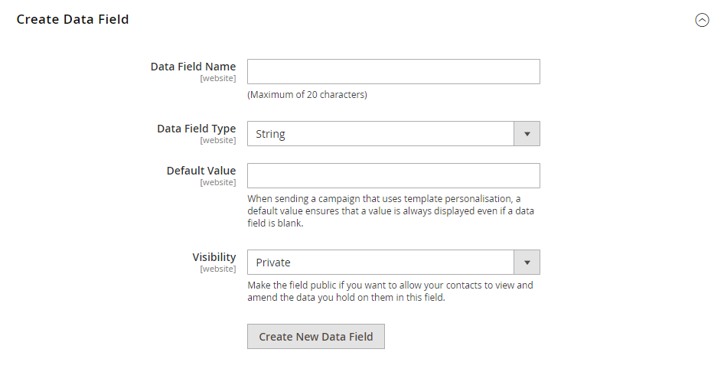The width and height of the screenshot is (724, 372).
Task: Collapse the Create Data Field section chevron
Action: 702,20
